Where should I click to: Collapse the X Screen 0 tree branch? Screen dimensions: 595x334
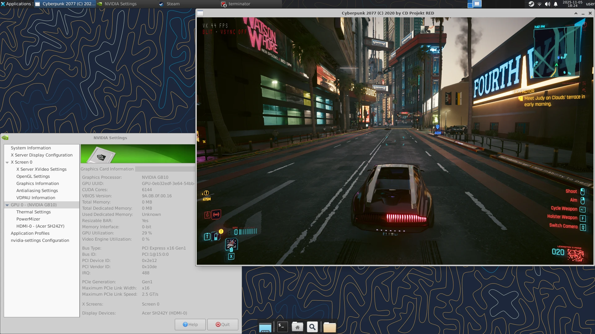coord(7,162)
